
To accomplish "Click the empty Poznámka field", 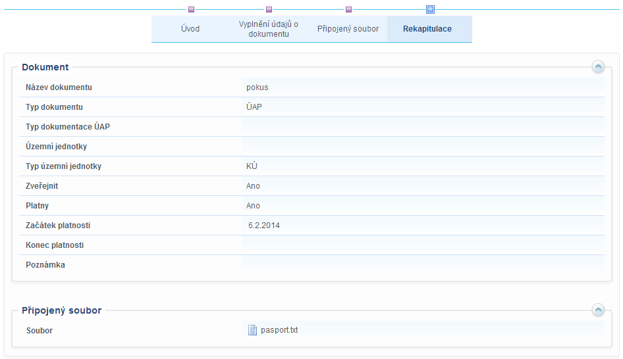I will pyautogui.click(x=421, y=265).
